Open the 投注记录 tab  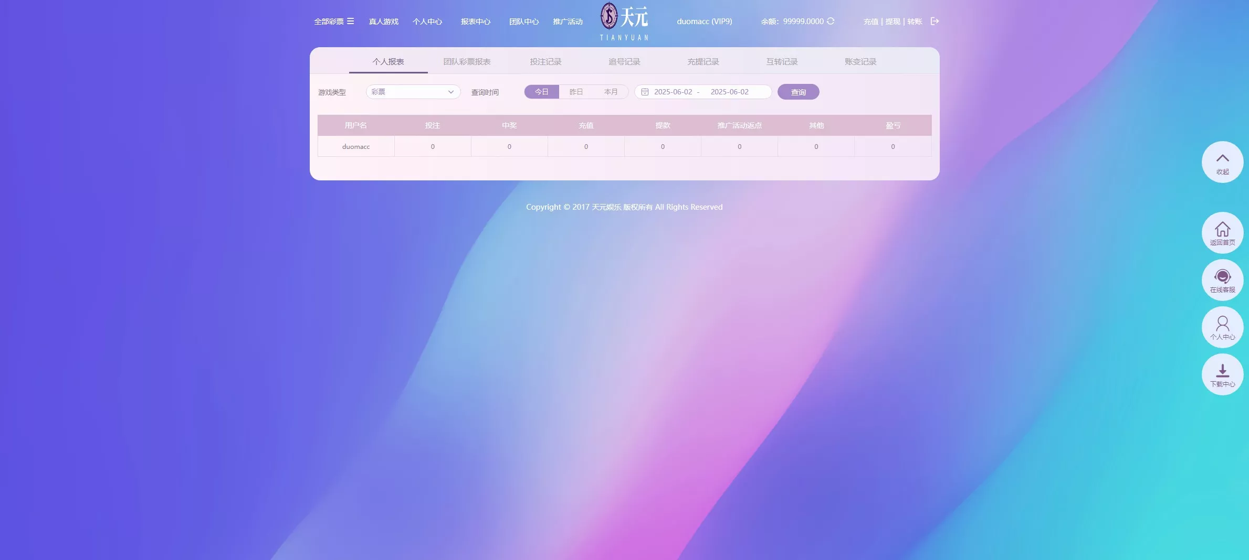(545, 61)
